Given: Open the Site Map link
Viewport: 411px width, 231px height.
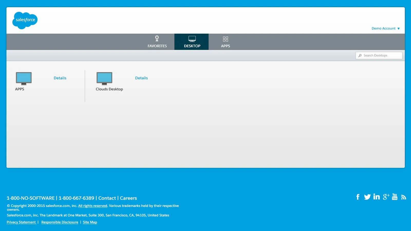Looking at the screenshot, I should (90, 222).
